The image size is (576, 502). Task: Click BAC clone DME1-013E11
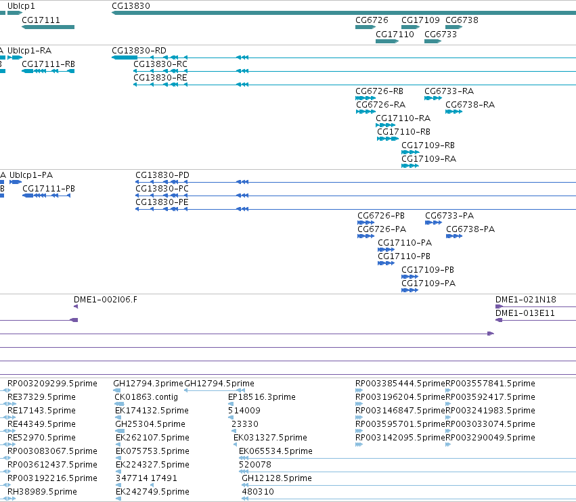(525, 313)
